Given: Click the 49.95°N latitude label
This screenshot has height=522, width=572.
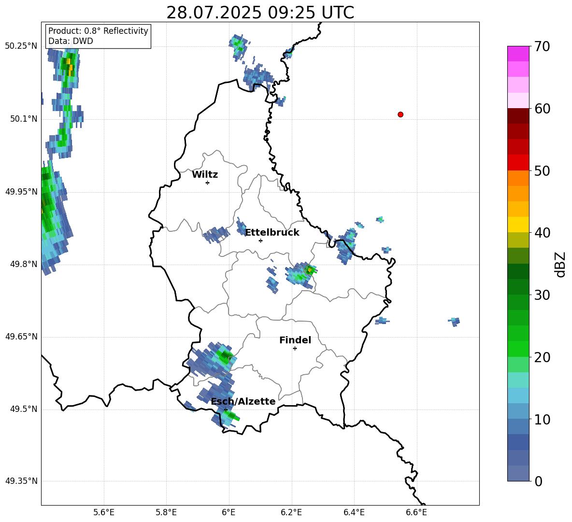Looking at the screenshot, I should point(21,192).
